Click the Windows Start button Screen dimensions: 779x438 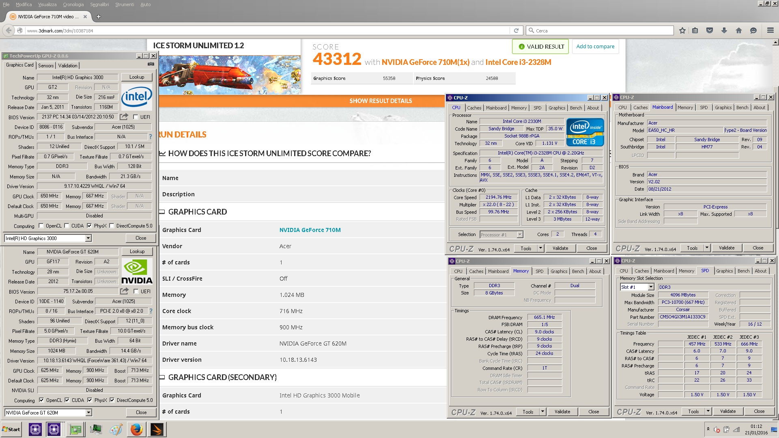[x=11, y=429]
